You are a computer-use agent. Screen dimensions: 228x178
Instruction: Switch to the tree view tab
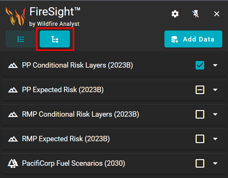coord(55,39)
